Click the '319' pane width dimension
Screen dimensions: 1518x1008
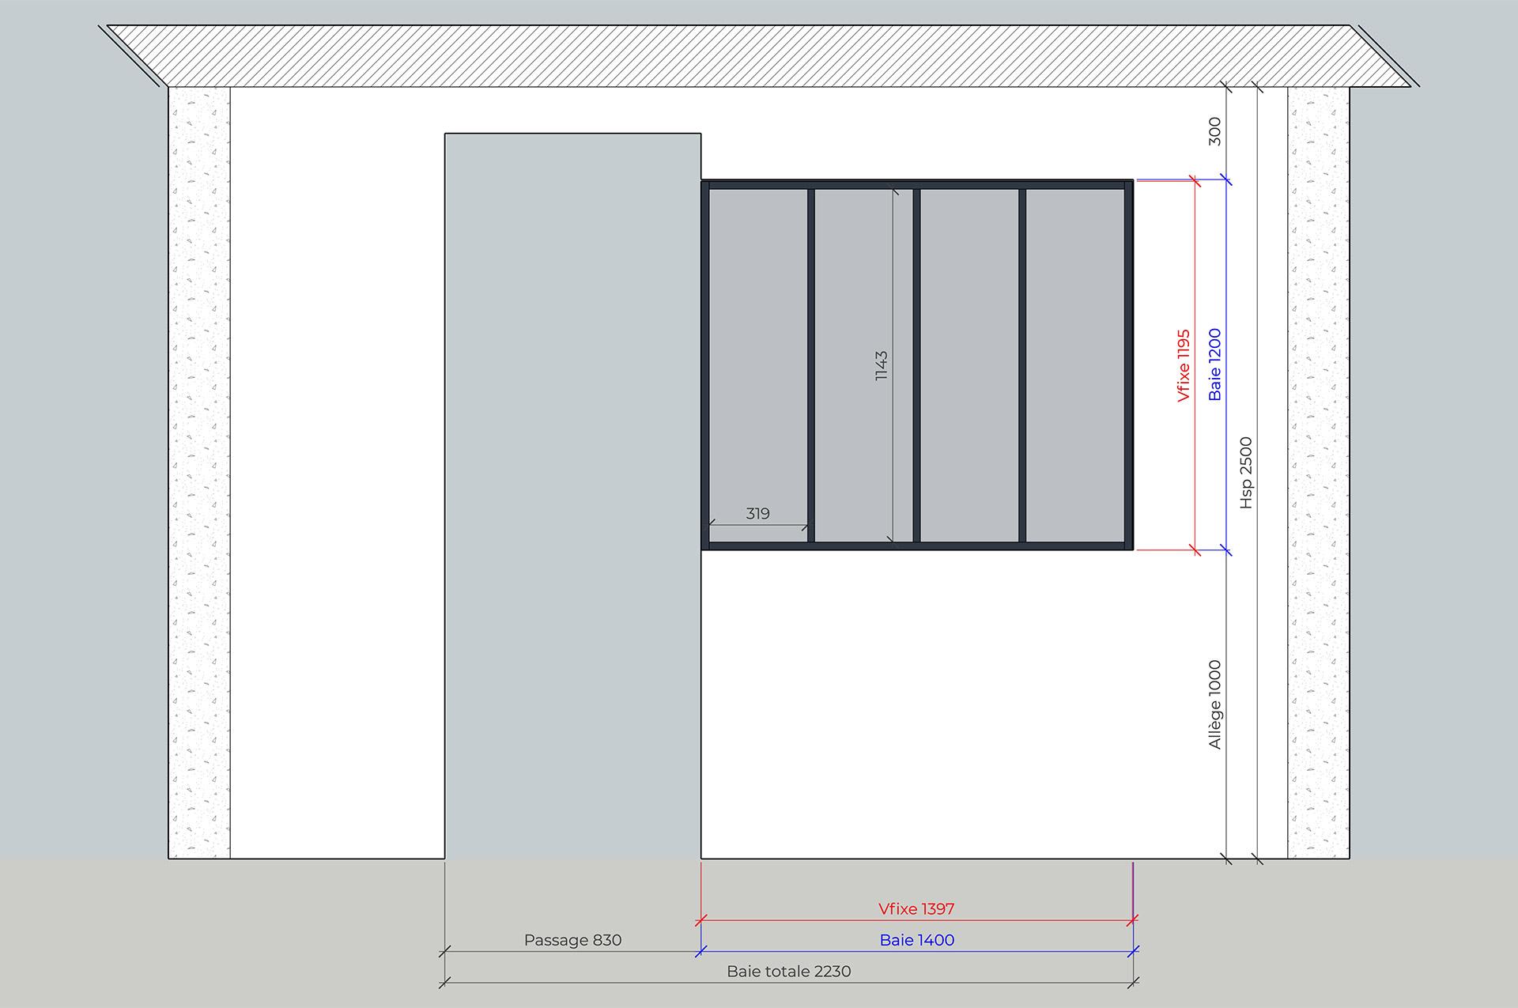(x=757, y=513)
